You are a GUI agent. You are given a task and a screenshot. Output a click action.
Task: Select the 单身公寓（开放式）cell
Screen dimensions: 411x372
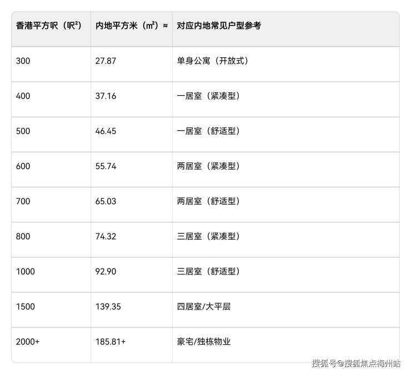(213, 61)
